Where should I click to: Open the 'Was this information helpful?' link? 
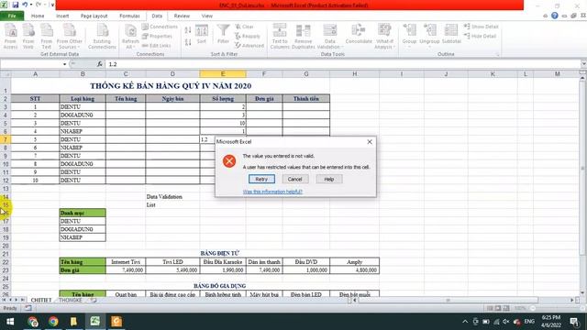[x=272, y=192]
